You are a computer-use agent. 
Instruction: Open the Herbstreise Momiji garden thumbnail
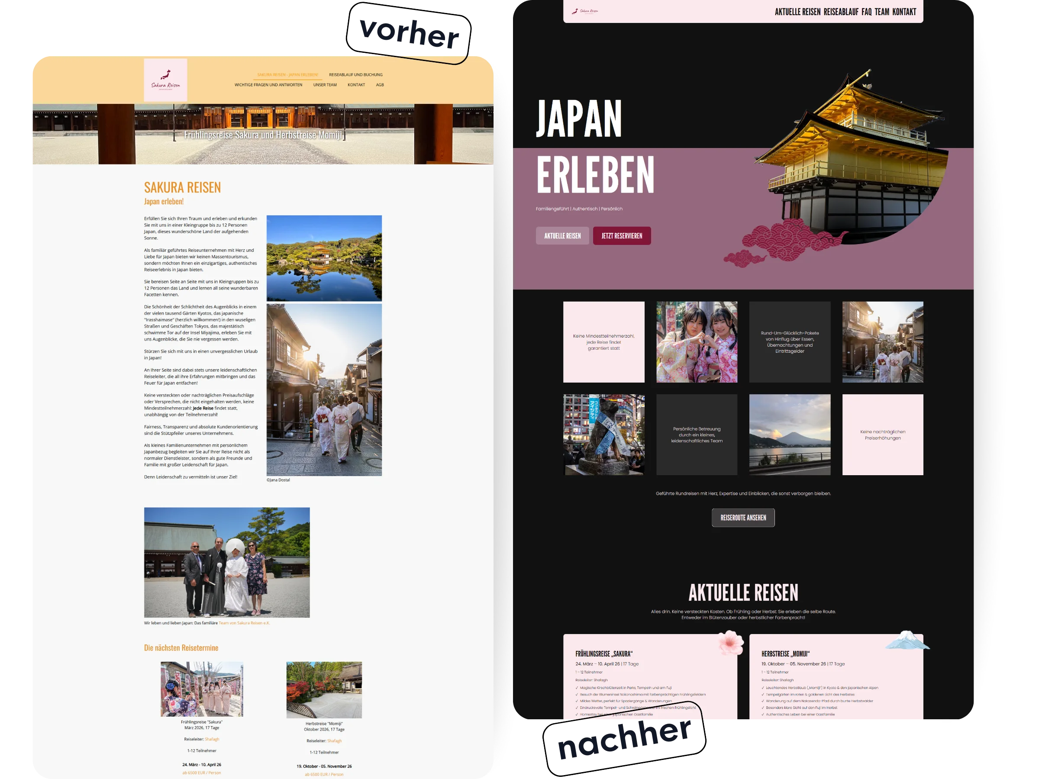(324, 690)
